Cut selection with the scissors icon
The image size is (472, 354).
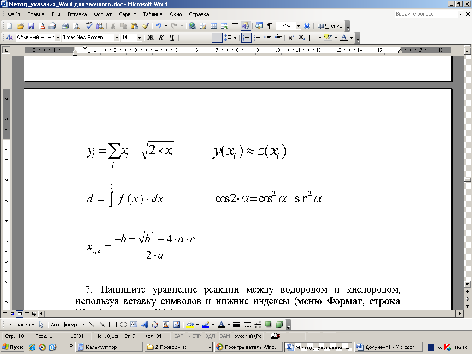click(113, 26)
